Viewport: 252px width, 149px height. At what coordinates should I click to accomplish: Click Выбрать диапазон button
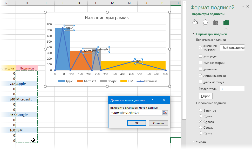click(x=232, y=48)
